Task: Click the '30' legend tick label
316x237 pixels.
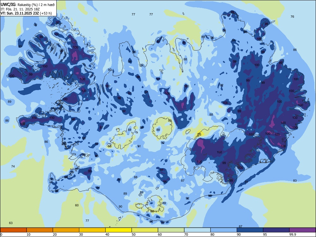Action: (x=81, y=234)
